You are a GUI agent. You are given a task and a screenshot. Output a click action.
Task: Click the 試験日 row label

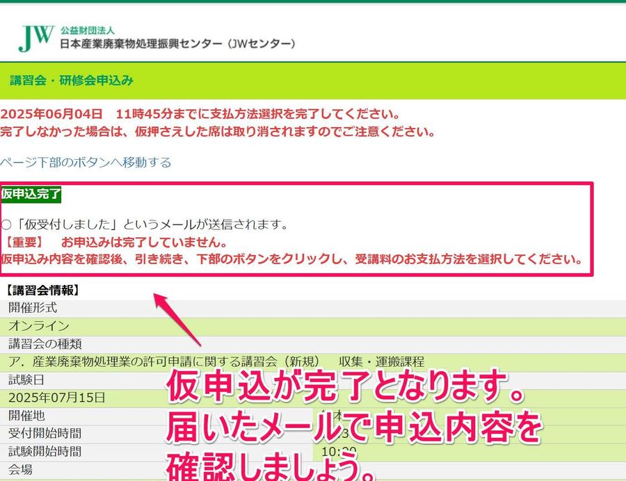pos(26,380)
